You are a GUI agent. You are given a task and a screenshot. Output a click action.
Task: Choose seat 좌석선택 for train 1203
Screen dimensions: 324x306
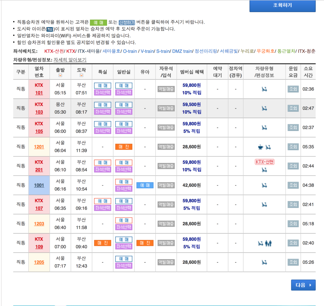click(124, 227)
